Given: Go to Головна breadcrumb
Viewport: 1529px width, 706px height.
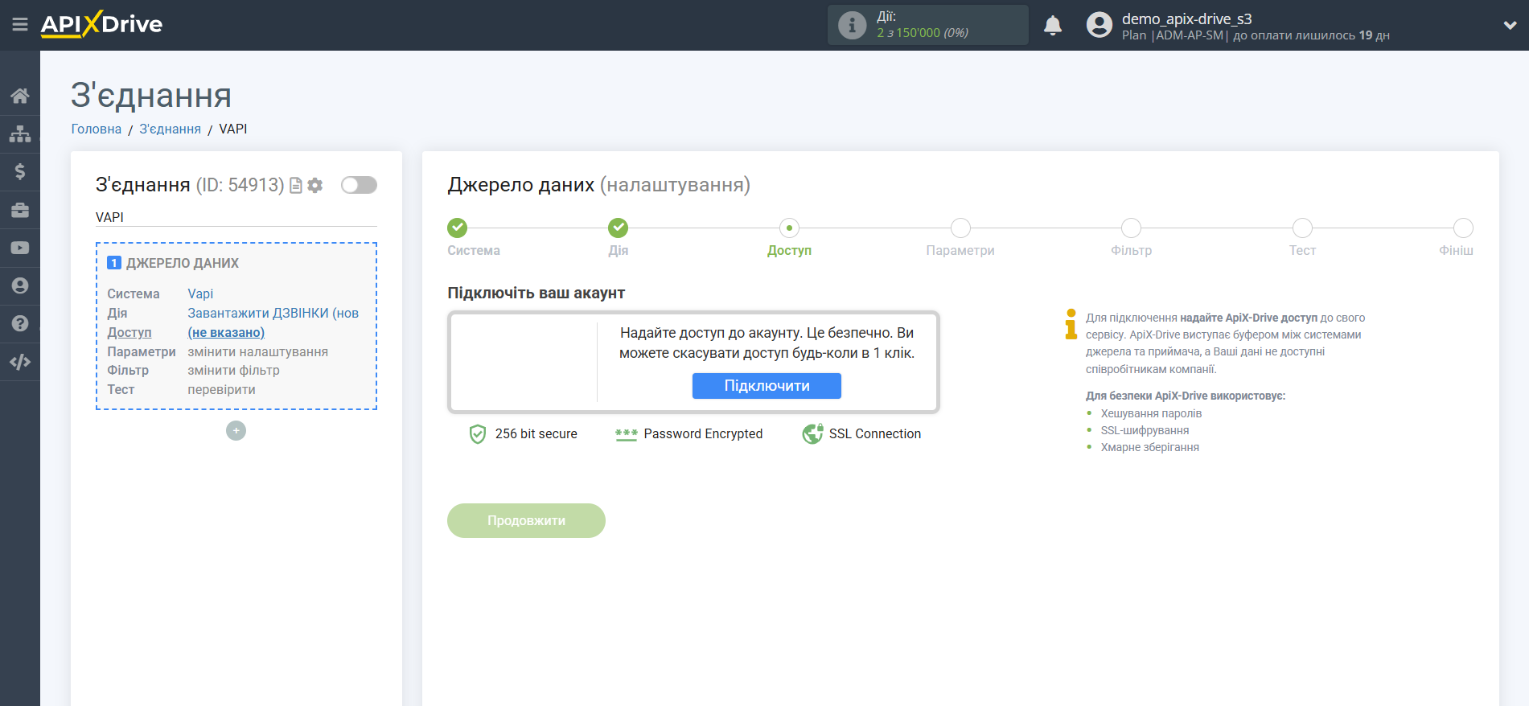Looking at the screenshot, I should [97, 129].
